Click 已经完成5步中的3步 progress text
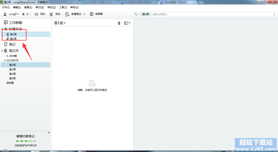Screen dimensions: 278x152 pos(26,145)
